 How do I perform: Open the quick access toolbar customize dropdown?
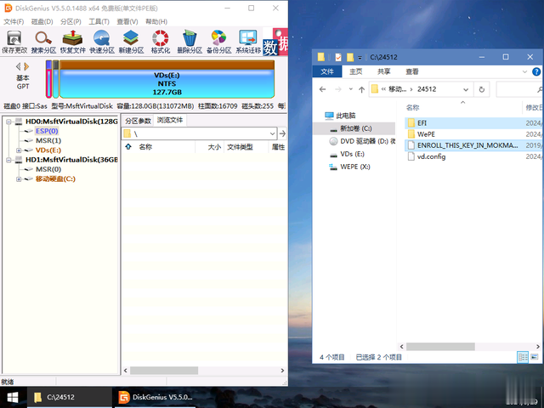pos(360,57)
